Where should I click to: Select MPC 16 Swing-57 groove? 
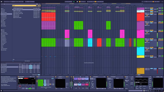(x=9, y=67)
